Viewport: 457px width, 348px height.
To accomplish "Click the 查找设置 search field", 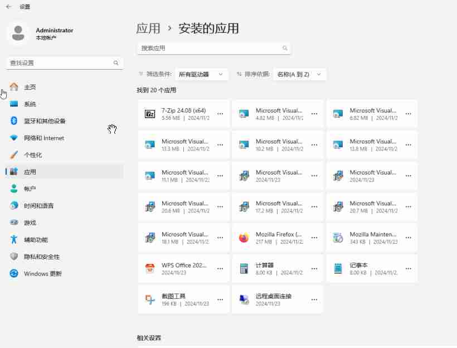I will pos(61,63).
